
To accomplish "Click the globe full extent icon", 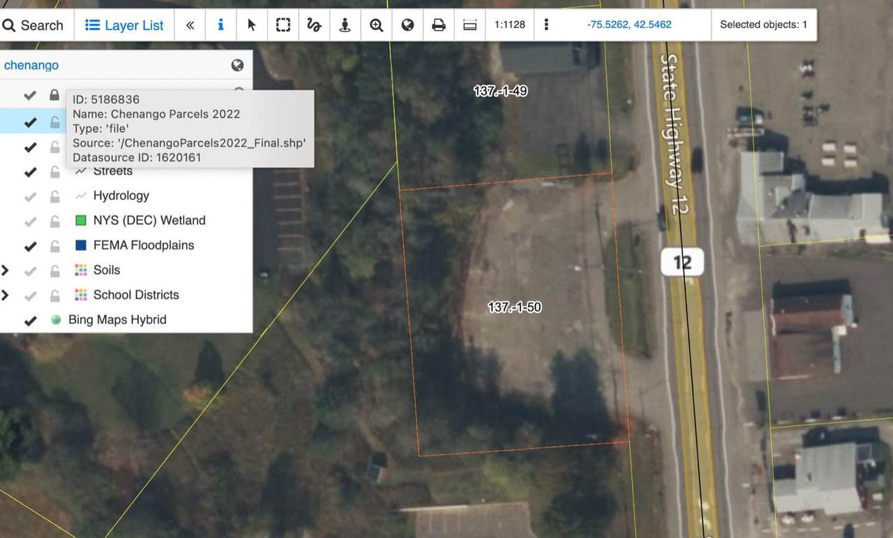I will tap(408, 25).
